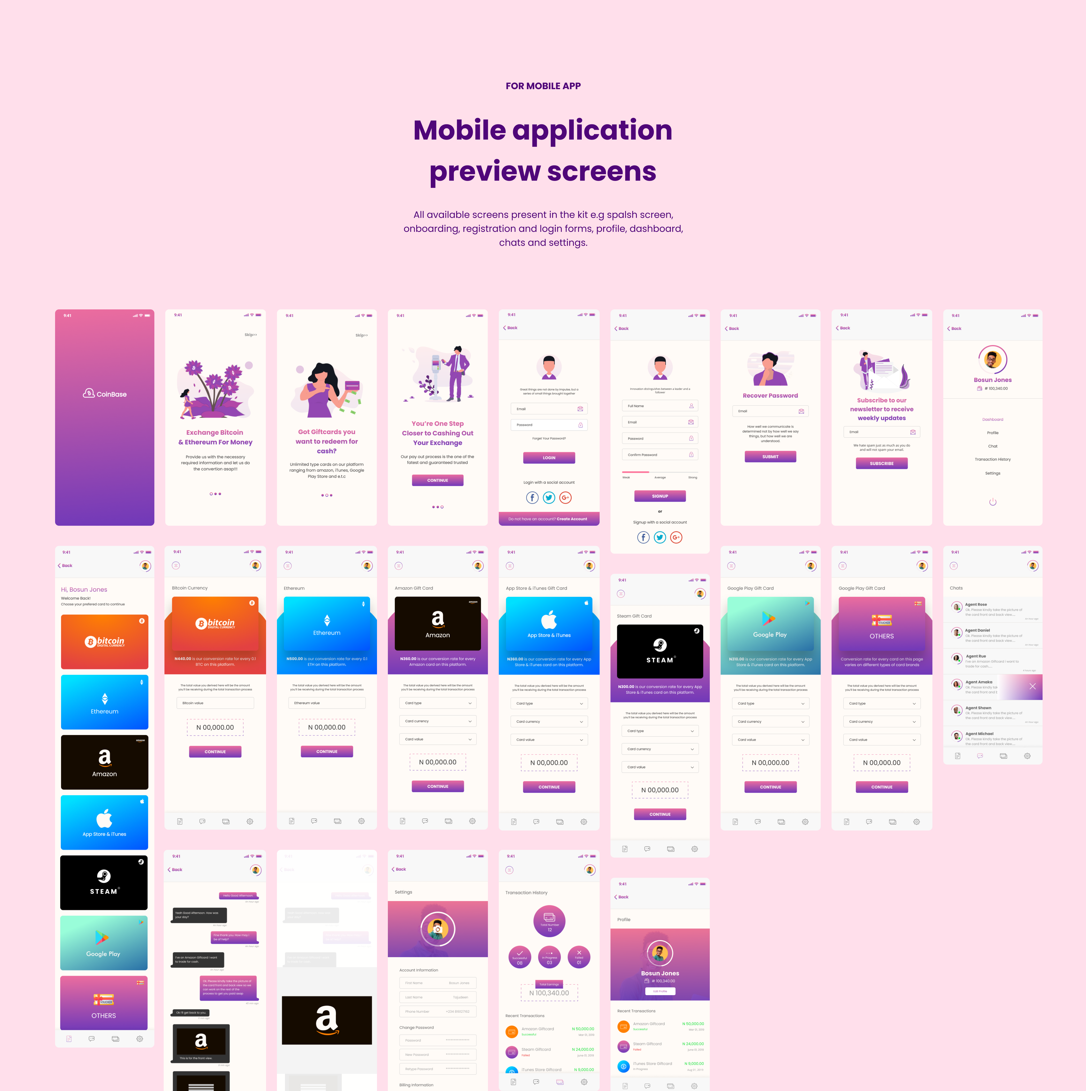Toggle Twitter social login option
The image size is (1086, 1091).
click(549, 497)
